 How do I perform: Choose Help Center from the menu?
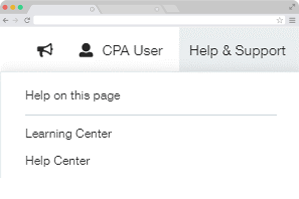58,161
